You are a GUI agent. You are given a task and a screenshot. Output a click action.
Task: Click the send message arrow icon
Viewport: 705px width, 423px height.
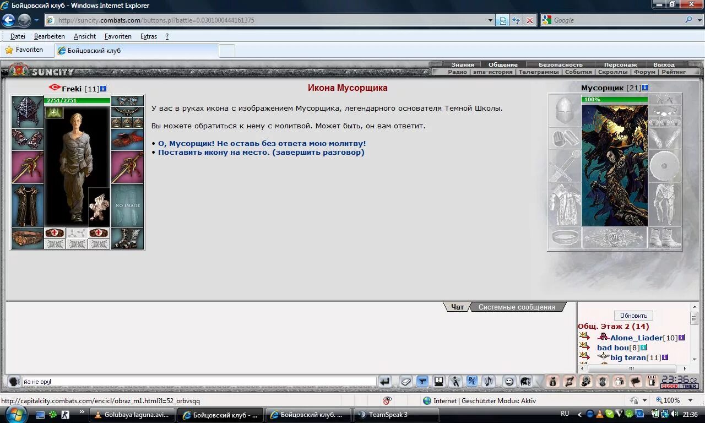(x=385, y=381)
